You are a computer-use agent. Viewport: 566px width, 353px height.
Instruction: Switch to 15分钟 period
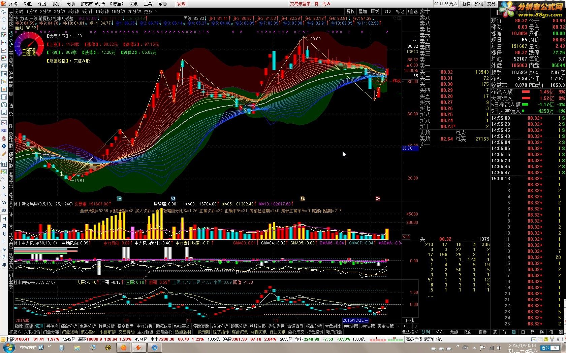click(118, 11)
